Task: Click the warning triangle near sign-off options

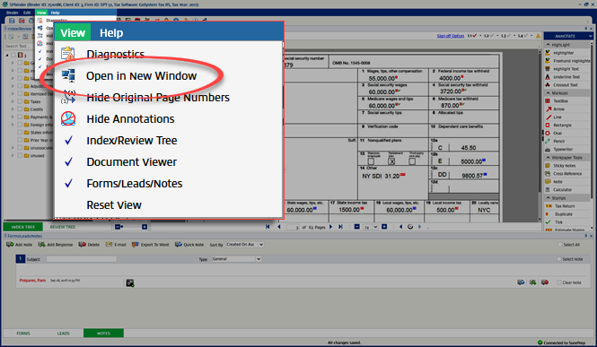Action: [538, 36]
